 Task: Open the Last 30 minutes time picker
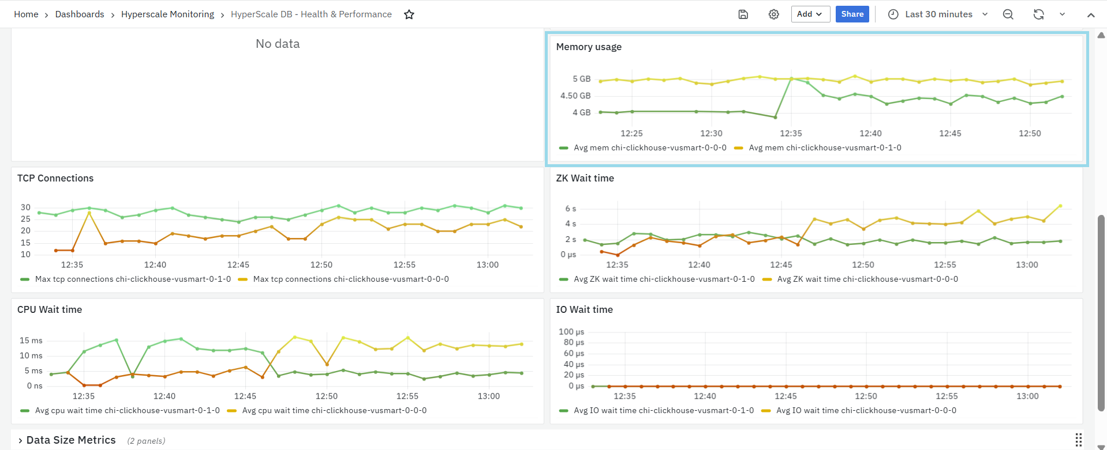coord(938,14)
